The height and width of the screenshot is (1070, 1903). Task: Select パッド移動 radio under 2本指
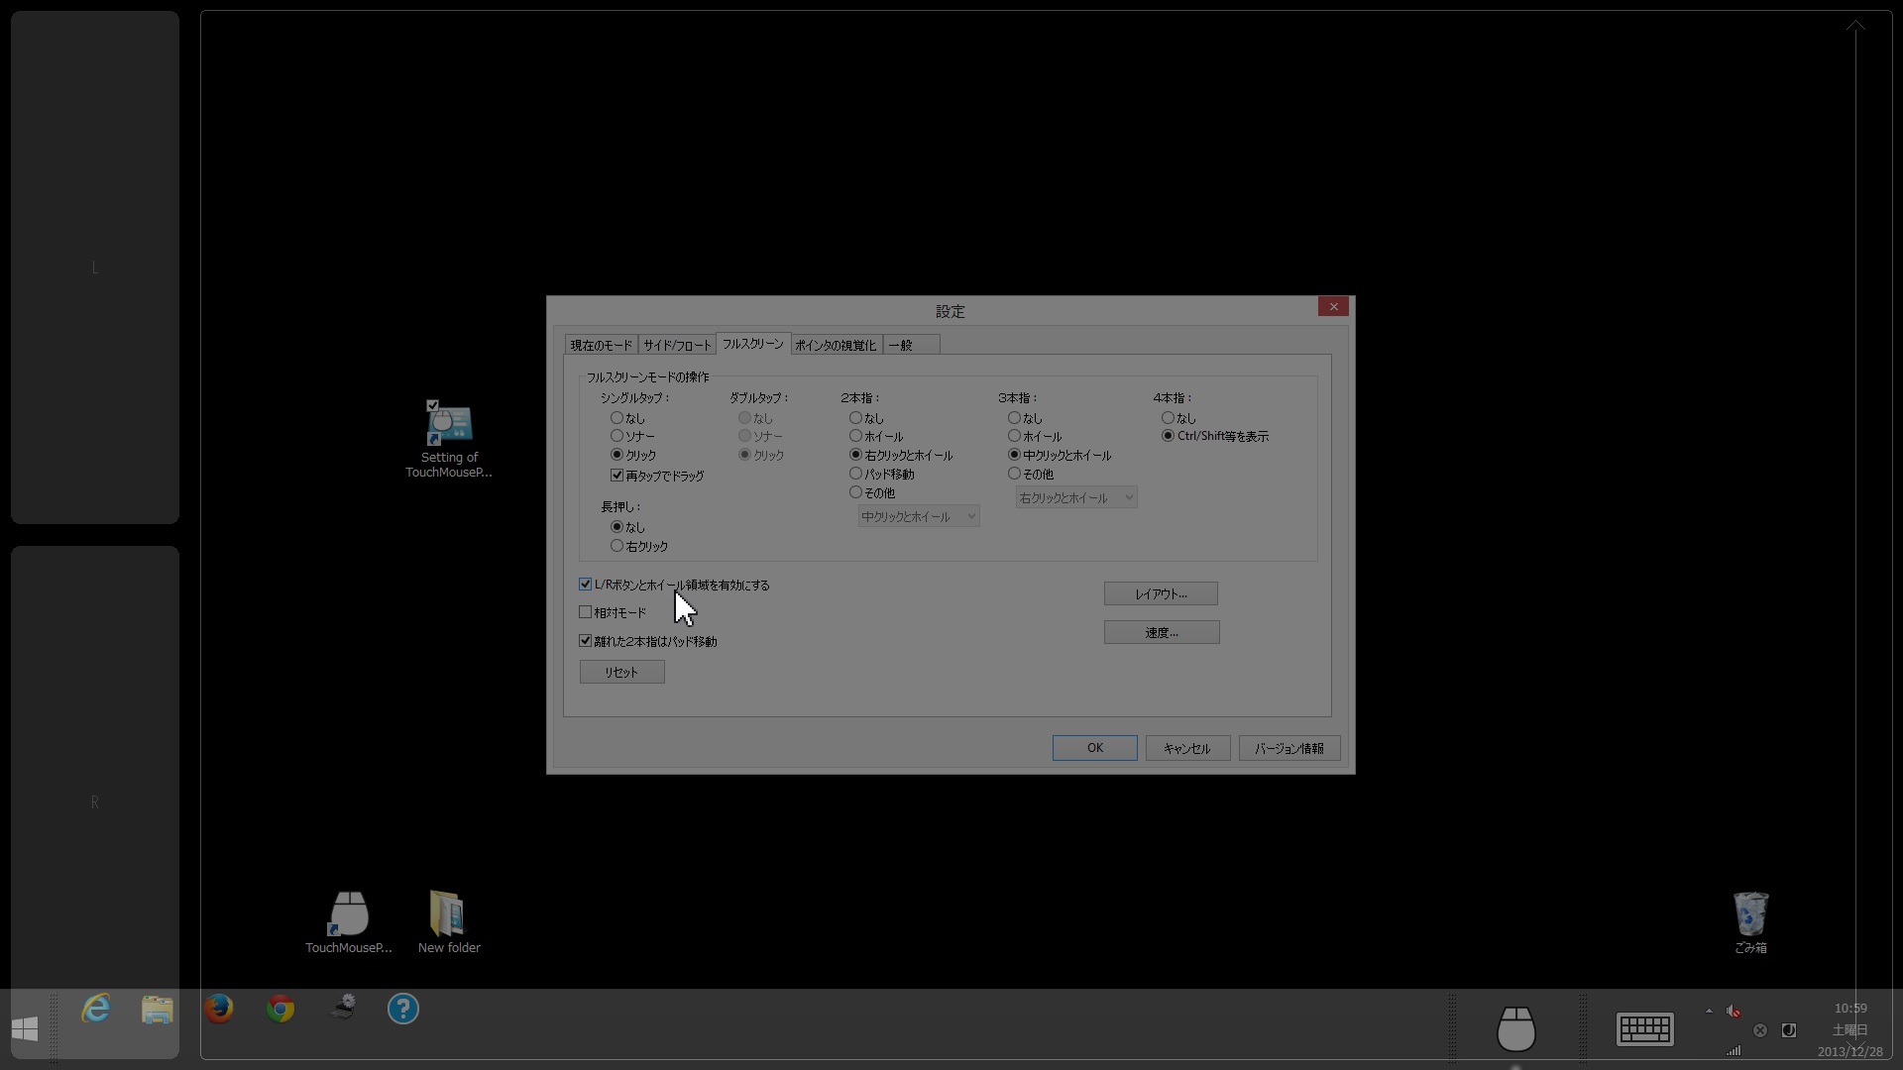point(856,474)
